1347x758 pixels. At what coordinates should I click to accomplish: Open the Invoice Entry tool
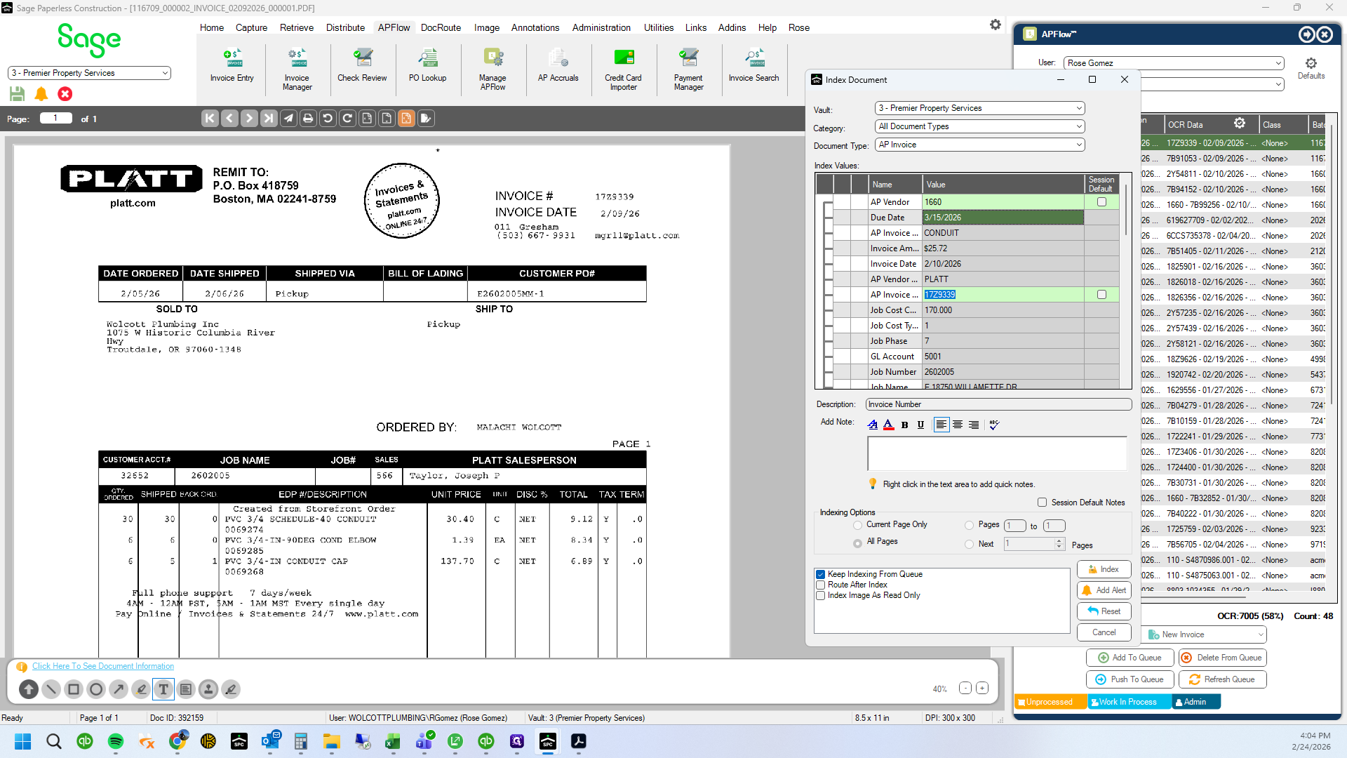tap(232, 66)
